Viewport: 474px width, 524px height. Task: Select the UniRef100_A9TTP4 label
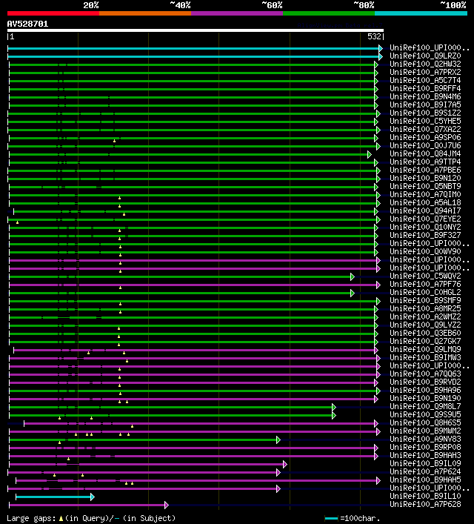click(425, 162)
